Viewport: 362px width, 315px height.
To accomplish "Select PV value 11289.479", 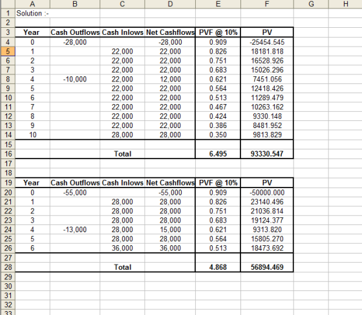I will pos(267,98).
